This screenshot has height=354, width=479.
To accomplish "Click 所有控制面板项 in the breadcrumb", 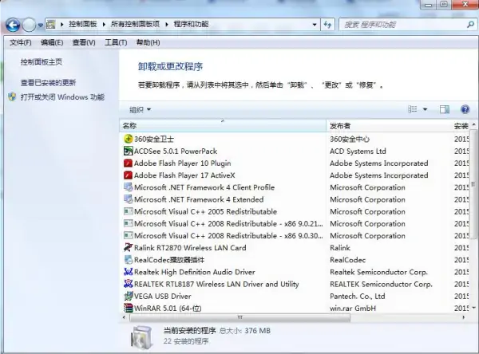I will click(135, 24).
